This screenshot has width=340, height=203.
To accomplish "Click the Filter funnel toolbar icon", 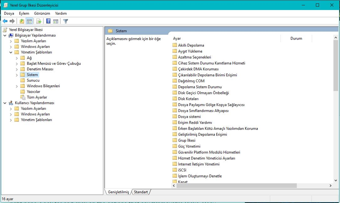I will pos(65,21).
